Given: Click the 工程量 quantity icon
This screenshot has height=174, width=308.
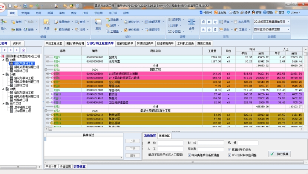Looking at the screenshot, I should (108, 31).
